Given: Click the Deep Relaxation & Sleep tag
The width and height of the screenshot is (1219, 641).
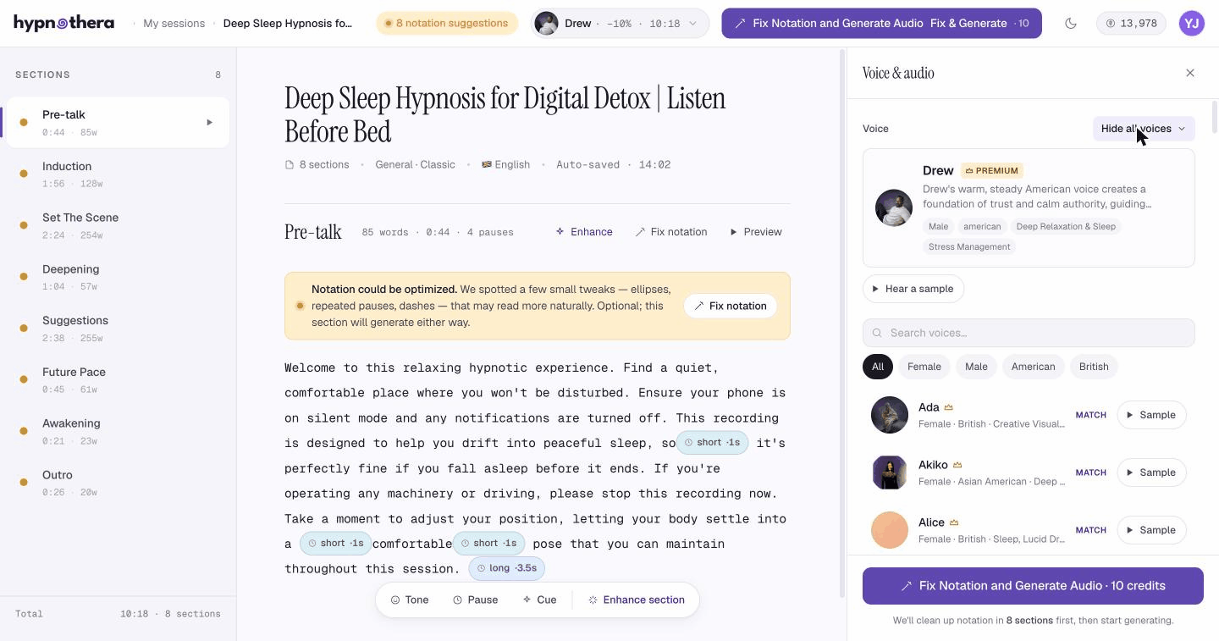Looking at the screenshot, I should coord(1066,226).
